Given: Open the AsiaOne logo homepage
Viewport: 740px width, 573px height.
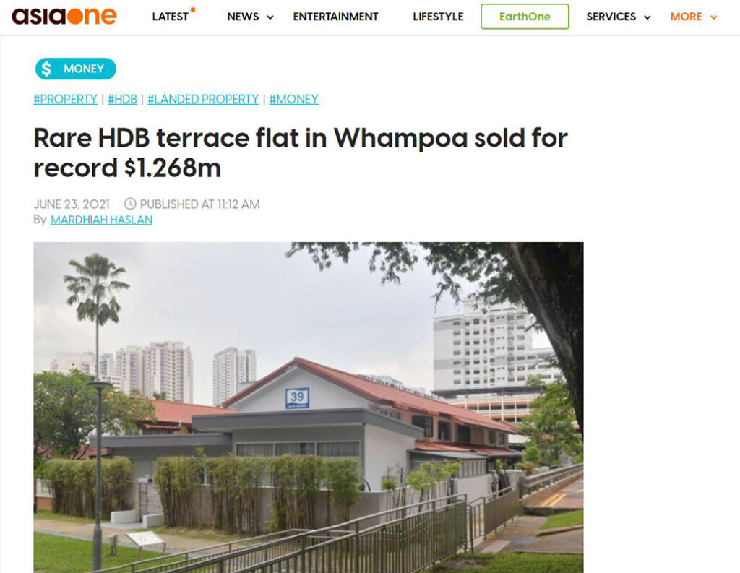Looking at the screenshot, I should coord(64,16).
